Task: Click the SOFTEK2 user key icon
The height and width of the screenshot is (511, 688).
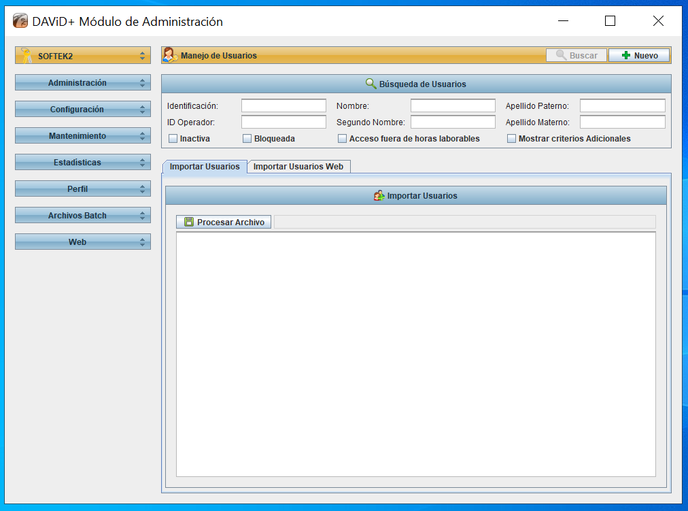Action: (x=27, y=55)
